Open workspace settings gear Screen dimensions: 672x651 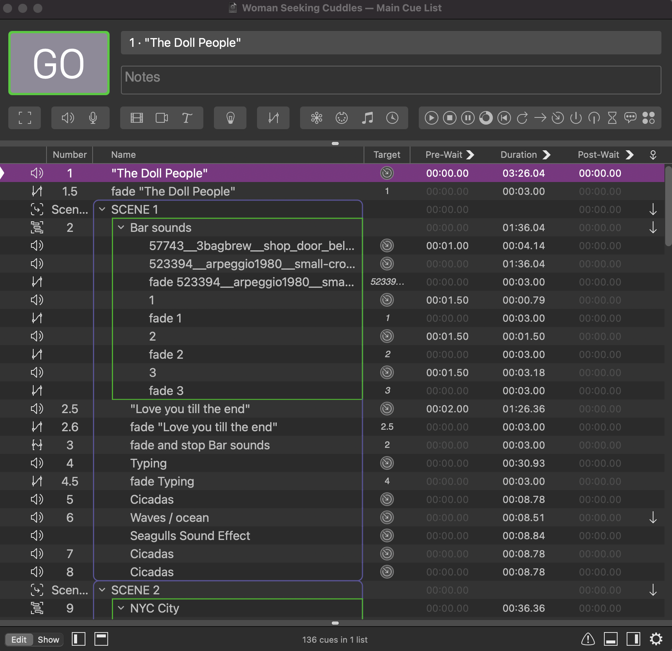click(x=656, y=639)
